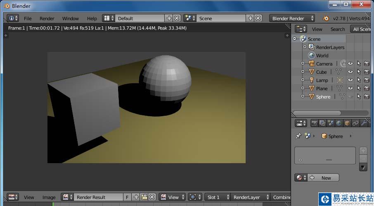The width and height of the screenshot is (374, 206).
Task: Click the Lamp's light data icon in outliner
Action: (340, 80)
